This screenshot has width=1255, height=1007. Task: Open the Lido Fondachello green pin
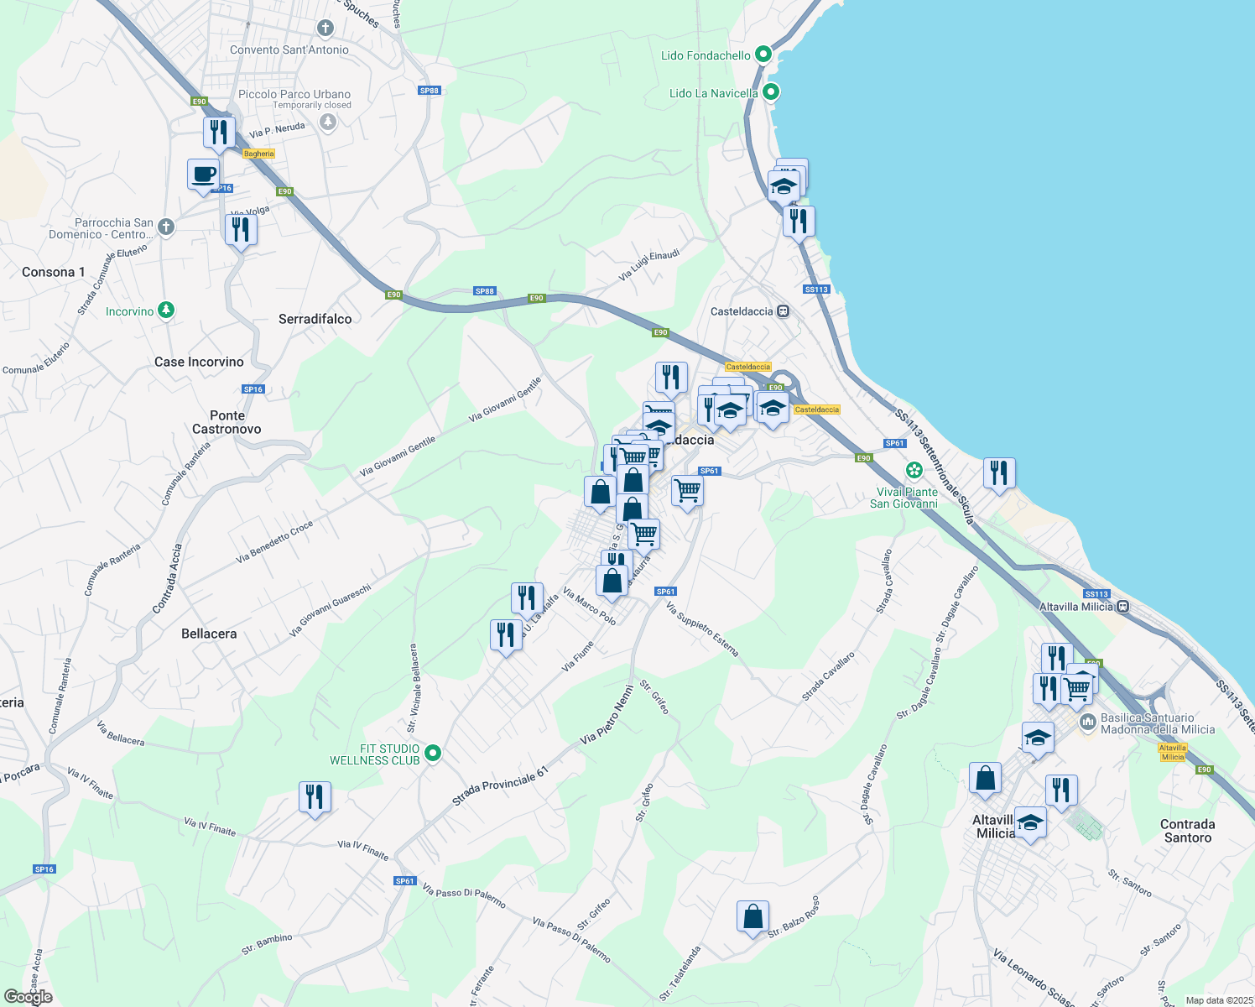pos(763,55)
